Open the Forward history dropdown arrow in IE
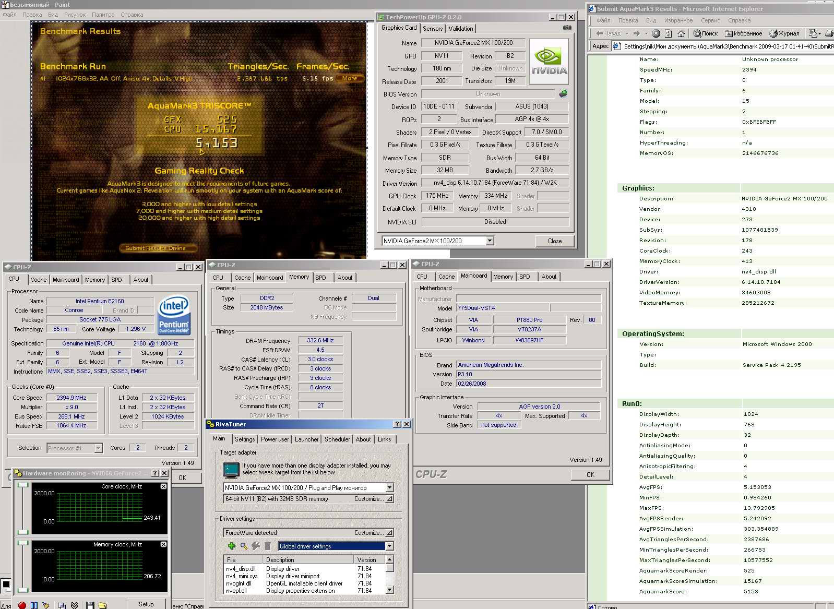This screenshot has width=834, height=609. [x=646, y=33]
